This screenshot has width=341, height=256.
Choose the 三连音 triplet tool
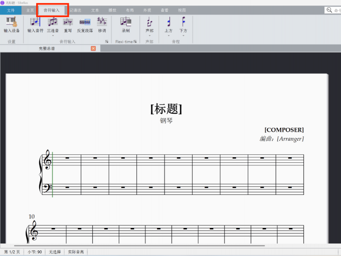pos(53,24)
